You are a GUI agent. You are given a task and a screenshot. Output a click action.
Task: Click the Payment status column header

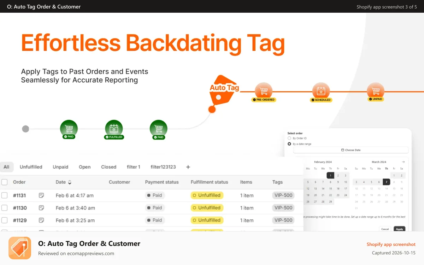pos(162,182)
